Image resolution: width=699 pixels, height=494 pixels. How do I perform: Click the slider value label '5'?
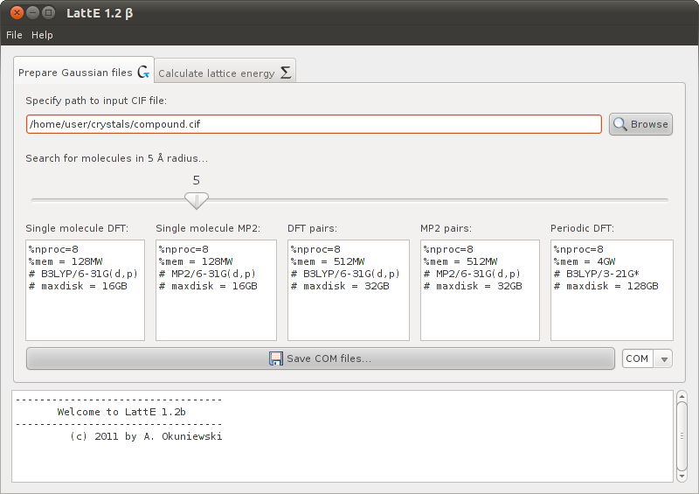(196, 180)
